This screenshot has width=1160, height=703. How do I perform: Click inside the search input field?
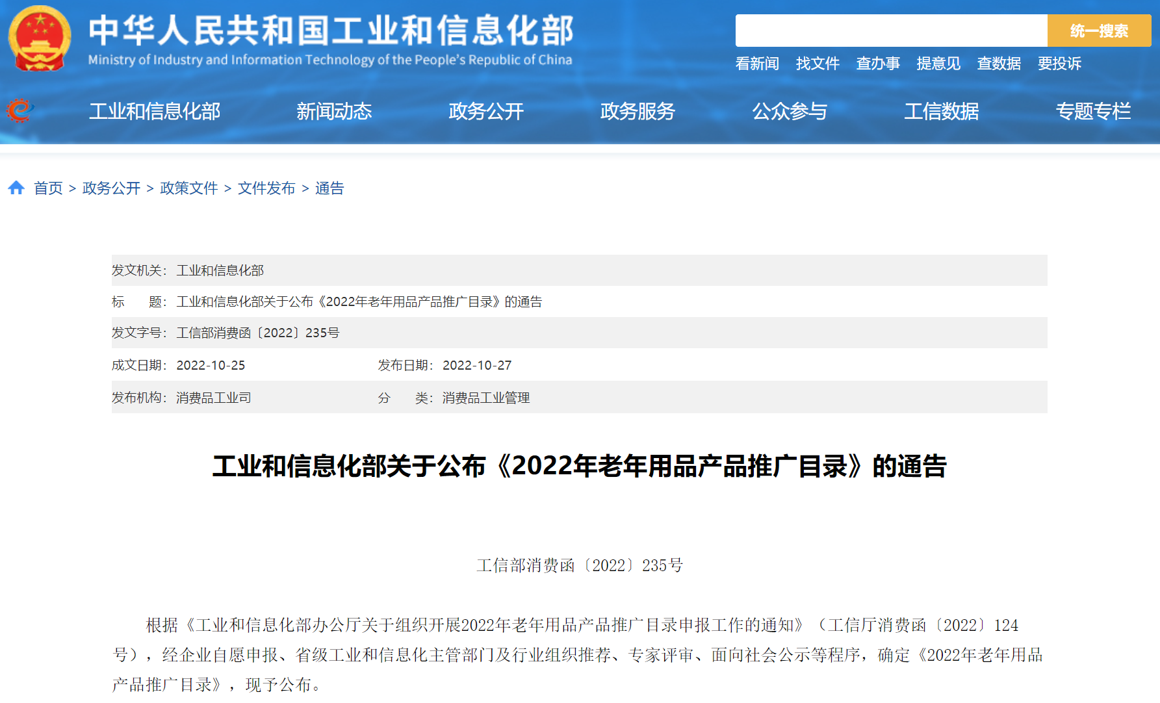(890, 31)
